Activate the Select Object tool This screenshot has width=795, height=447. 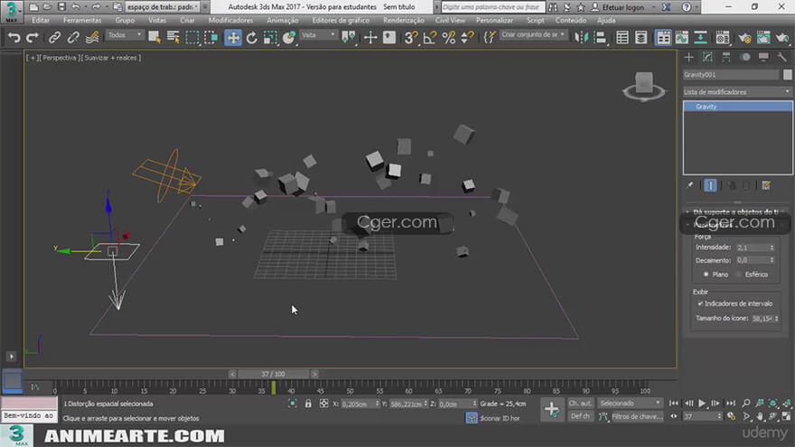(154, 38)
